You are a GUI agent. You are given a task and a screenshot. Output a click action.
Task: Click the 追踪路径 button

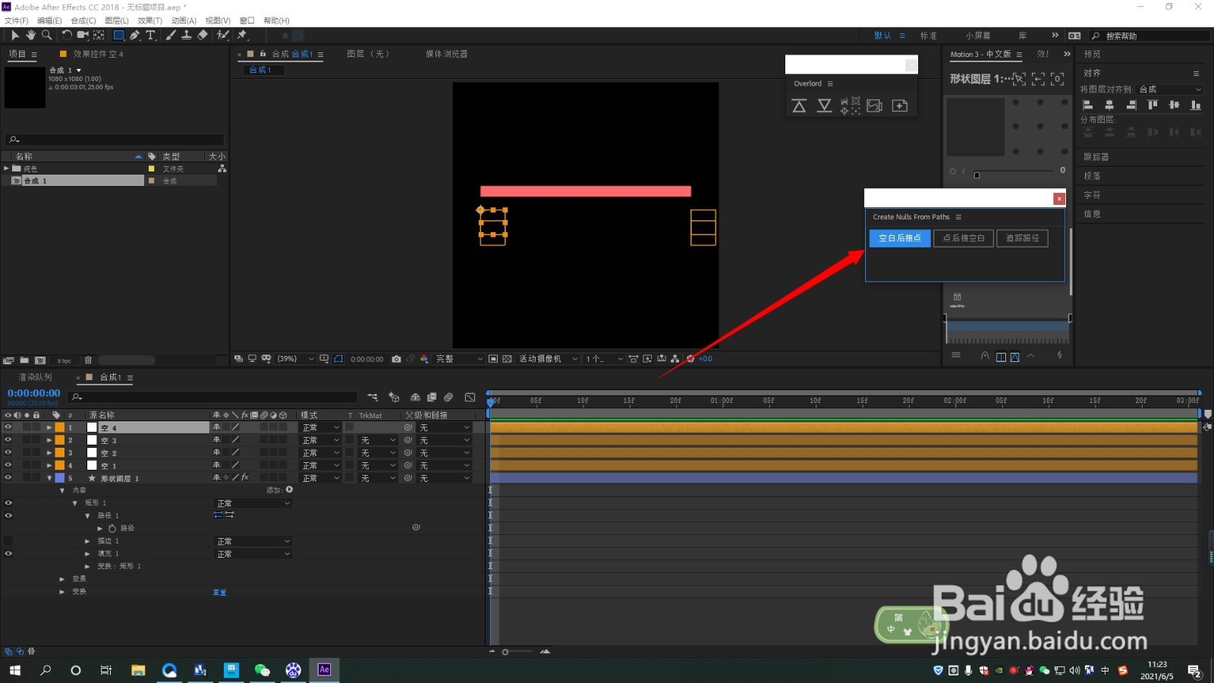click(1023, 238)
